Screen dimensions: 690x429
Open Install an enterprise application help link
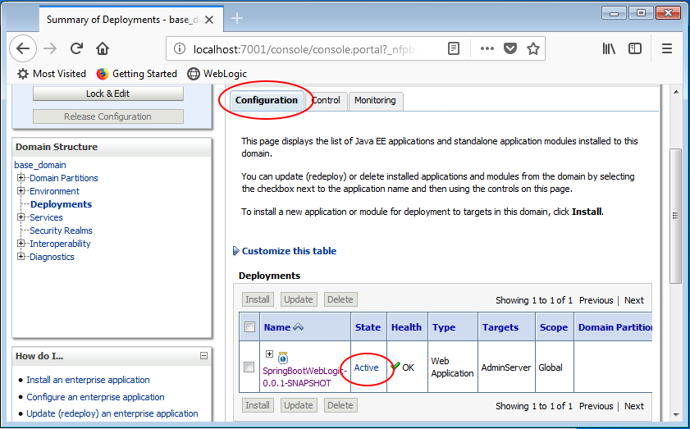pos(88,380)
